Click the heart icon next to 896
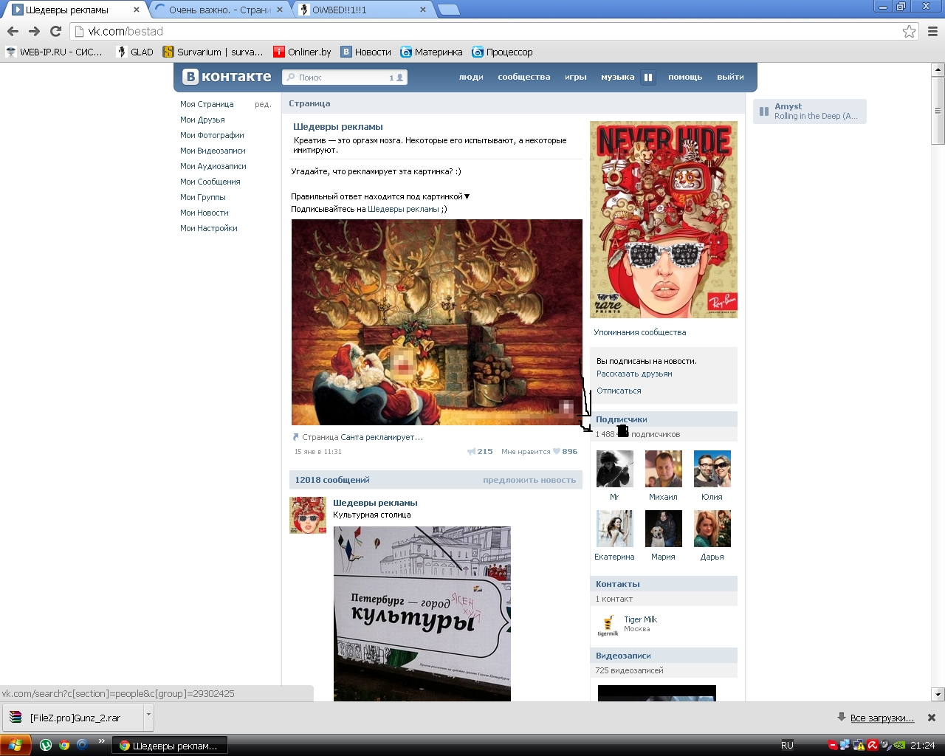945x756 pixels. pyautogui.click(x=557, y=452)
